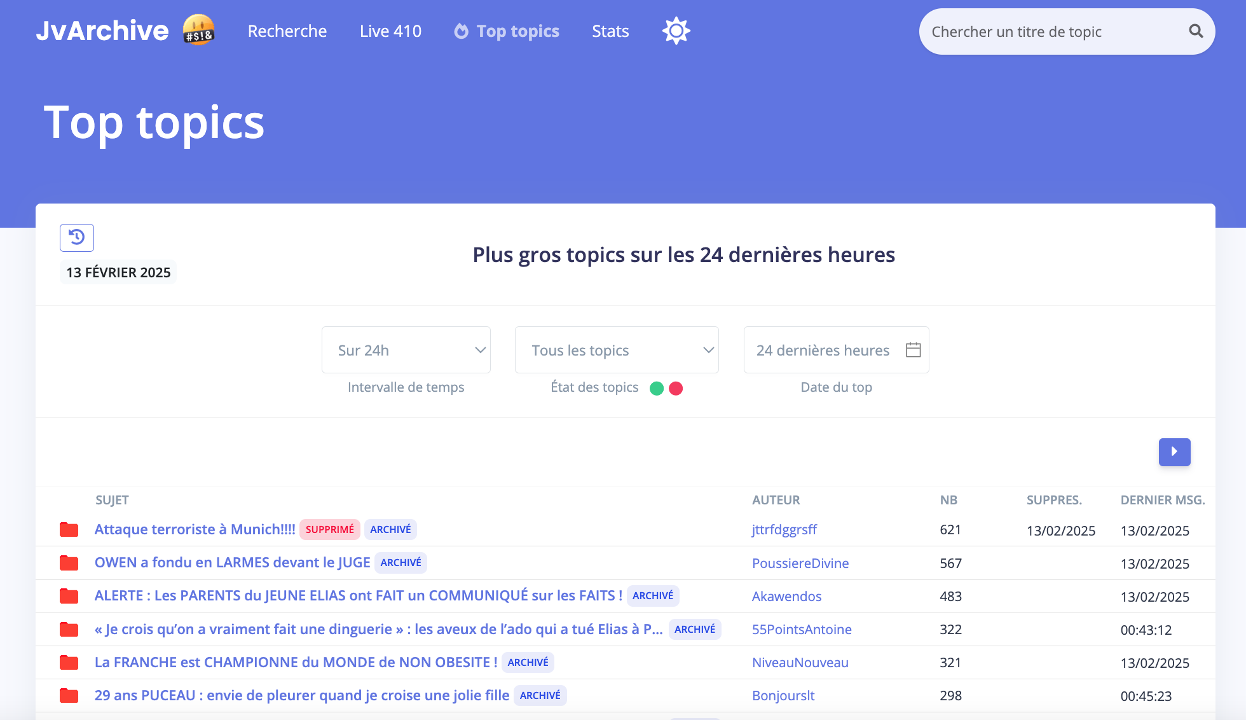This screenshot has height=720, width=1246.
Task: Open the calendar icon in the date field
Action: 913,349
